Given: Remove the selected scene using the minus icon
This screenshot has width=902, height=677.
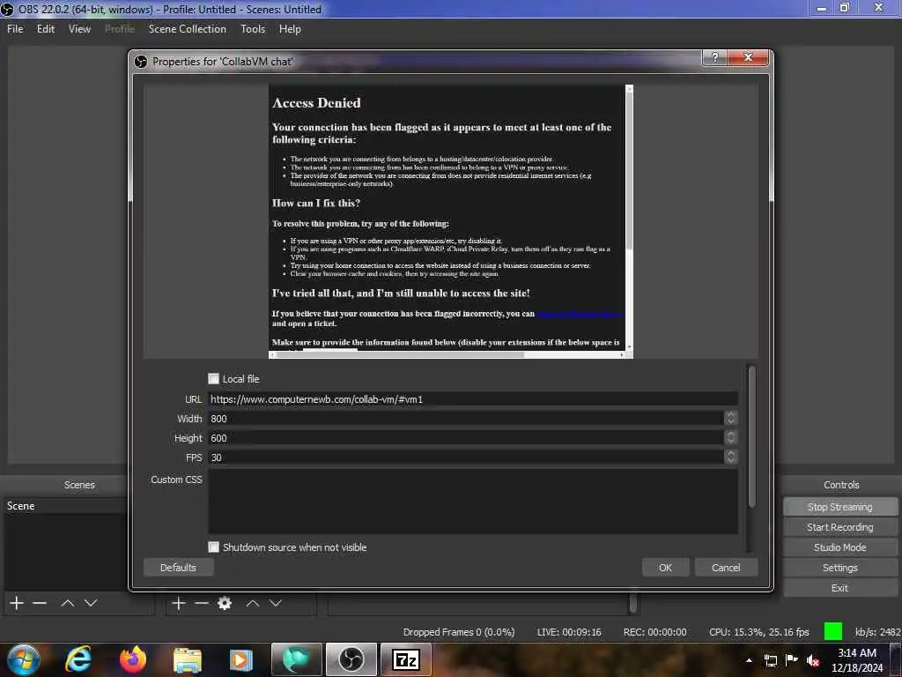Looking at the screenshot, I should pyautogui.click(x=40, y=603).
